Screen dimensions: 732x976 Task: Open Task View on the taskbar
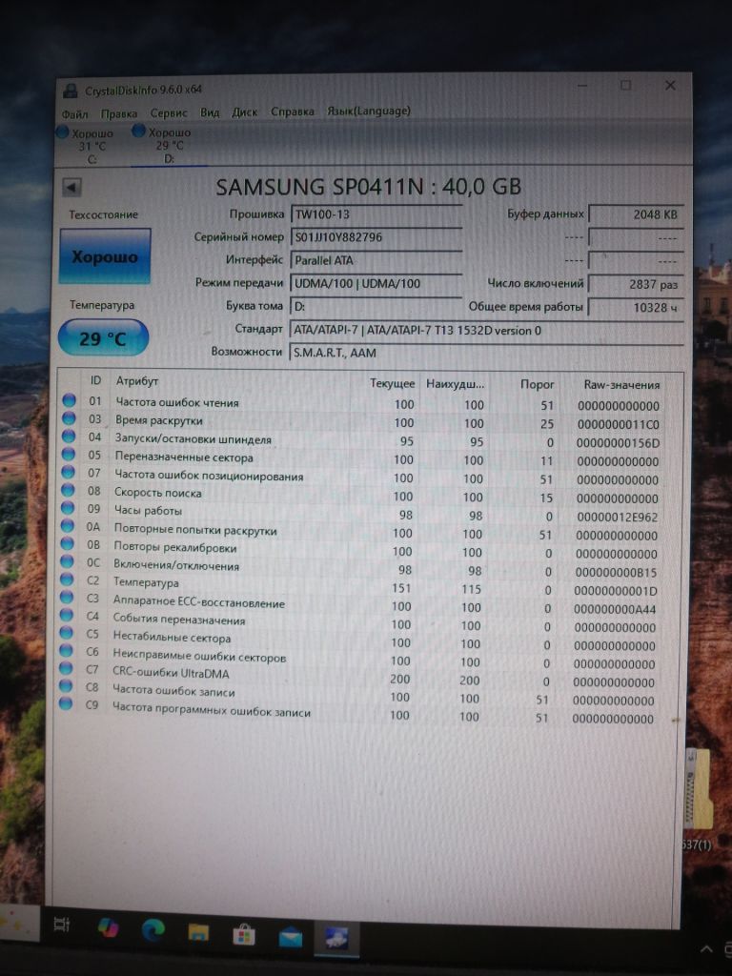pyautogui.click(x=62, y=925)
